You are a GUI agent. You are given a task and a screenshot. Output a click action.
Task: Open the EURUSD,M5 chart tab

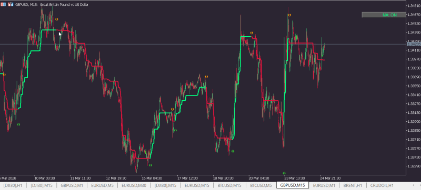point(102,185)
